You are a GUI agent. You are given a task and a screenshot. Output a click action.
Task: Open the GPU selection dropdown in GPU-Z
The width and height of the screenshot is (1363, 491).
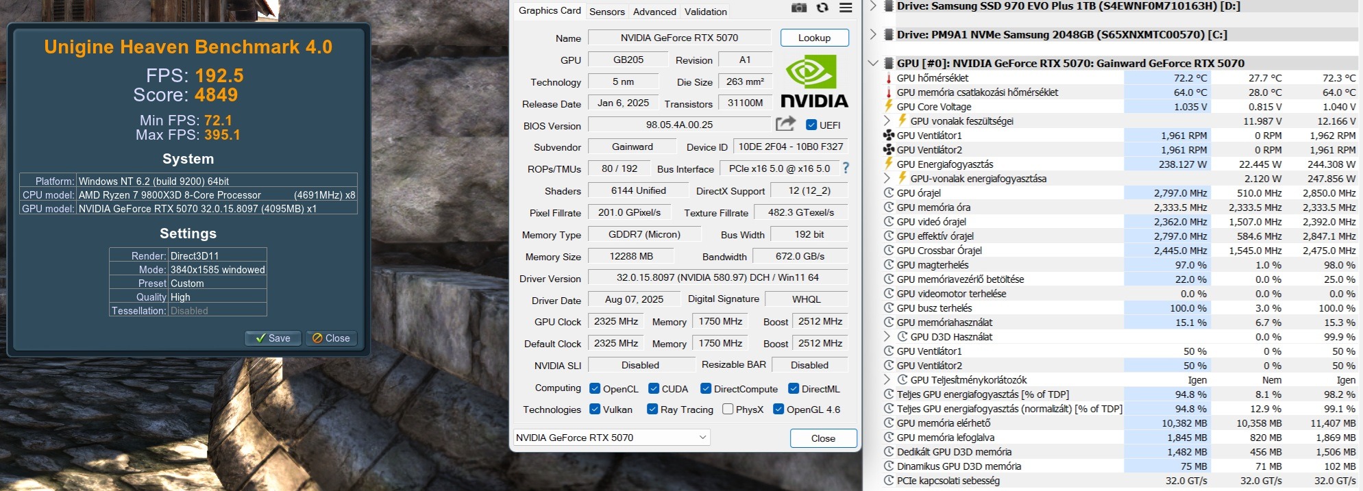(612, 437)
